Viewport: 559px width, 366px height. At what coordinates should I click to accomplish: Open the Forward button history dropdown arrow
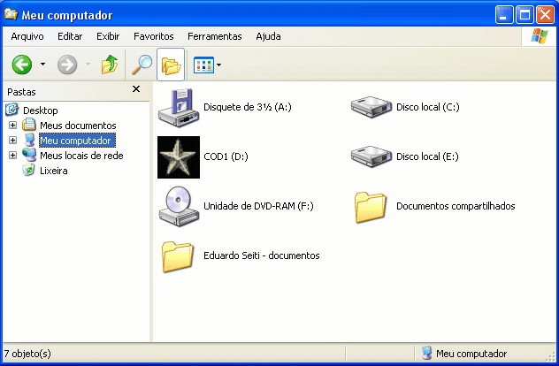[88, 65]
